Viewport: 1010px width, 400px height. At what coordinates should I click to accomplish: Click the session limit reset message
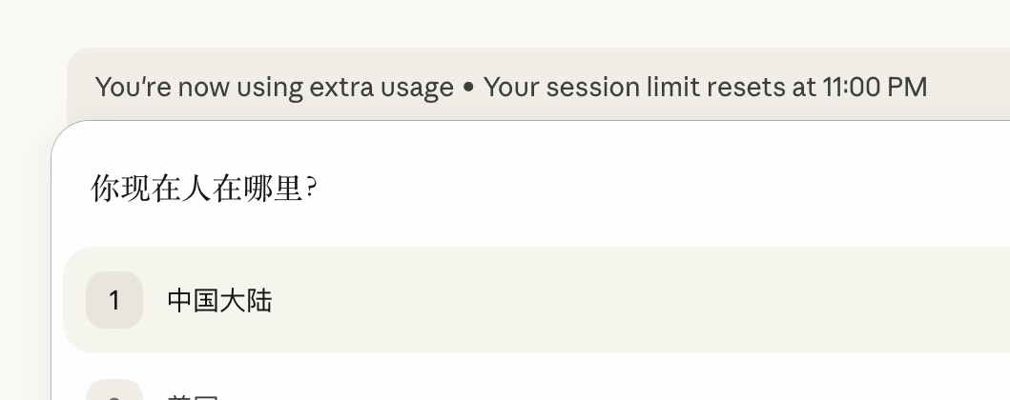(705, 88)
